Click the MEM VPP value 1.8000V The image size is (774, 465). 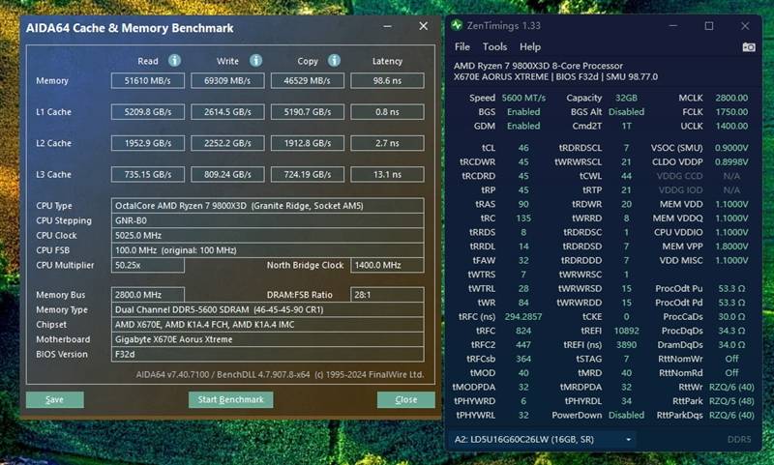731,247
